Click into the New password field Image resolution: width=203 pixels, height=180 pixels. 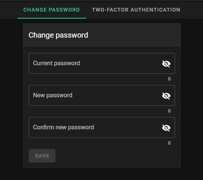102,95
